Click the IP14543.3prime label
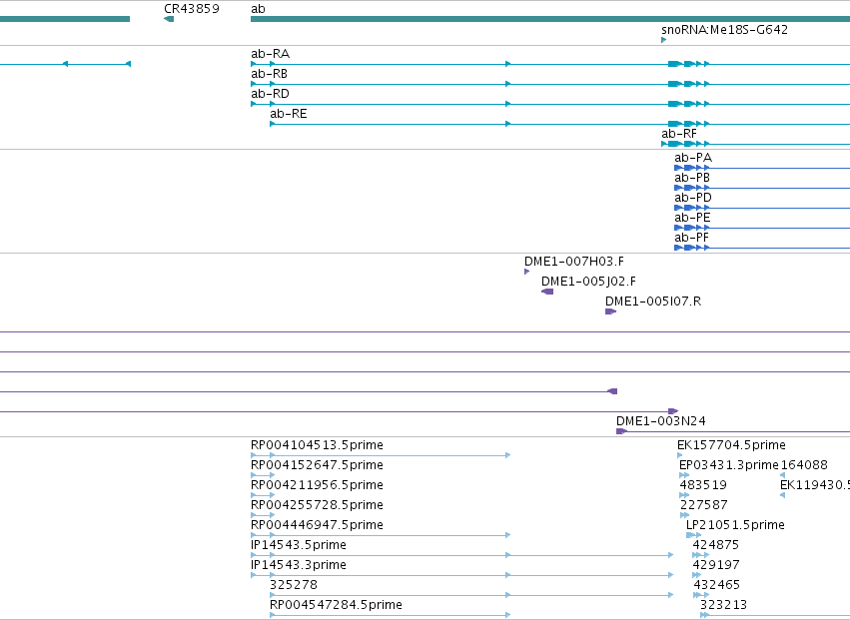 click(299, 565)
